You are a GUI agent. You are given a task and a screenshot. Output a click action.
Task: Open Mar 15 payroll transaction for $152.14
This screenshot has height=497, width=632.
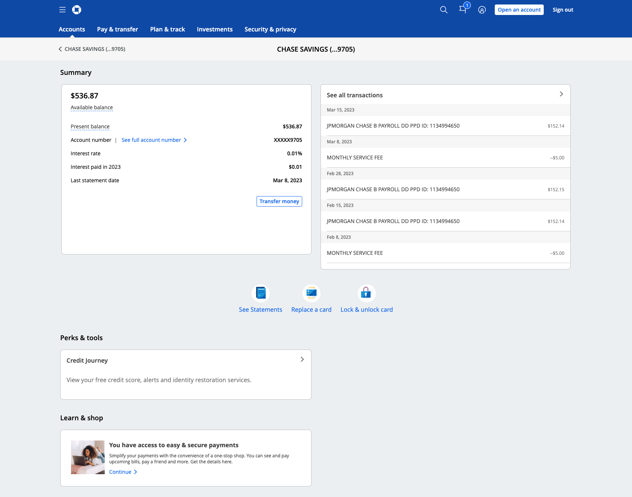click(x=445, y=126)
